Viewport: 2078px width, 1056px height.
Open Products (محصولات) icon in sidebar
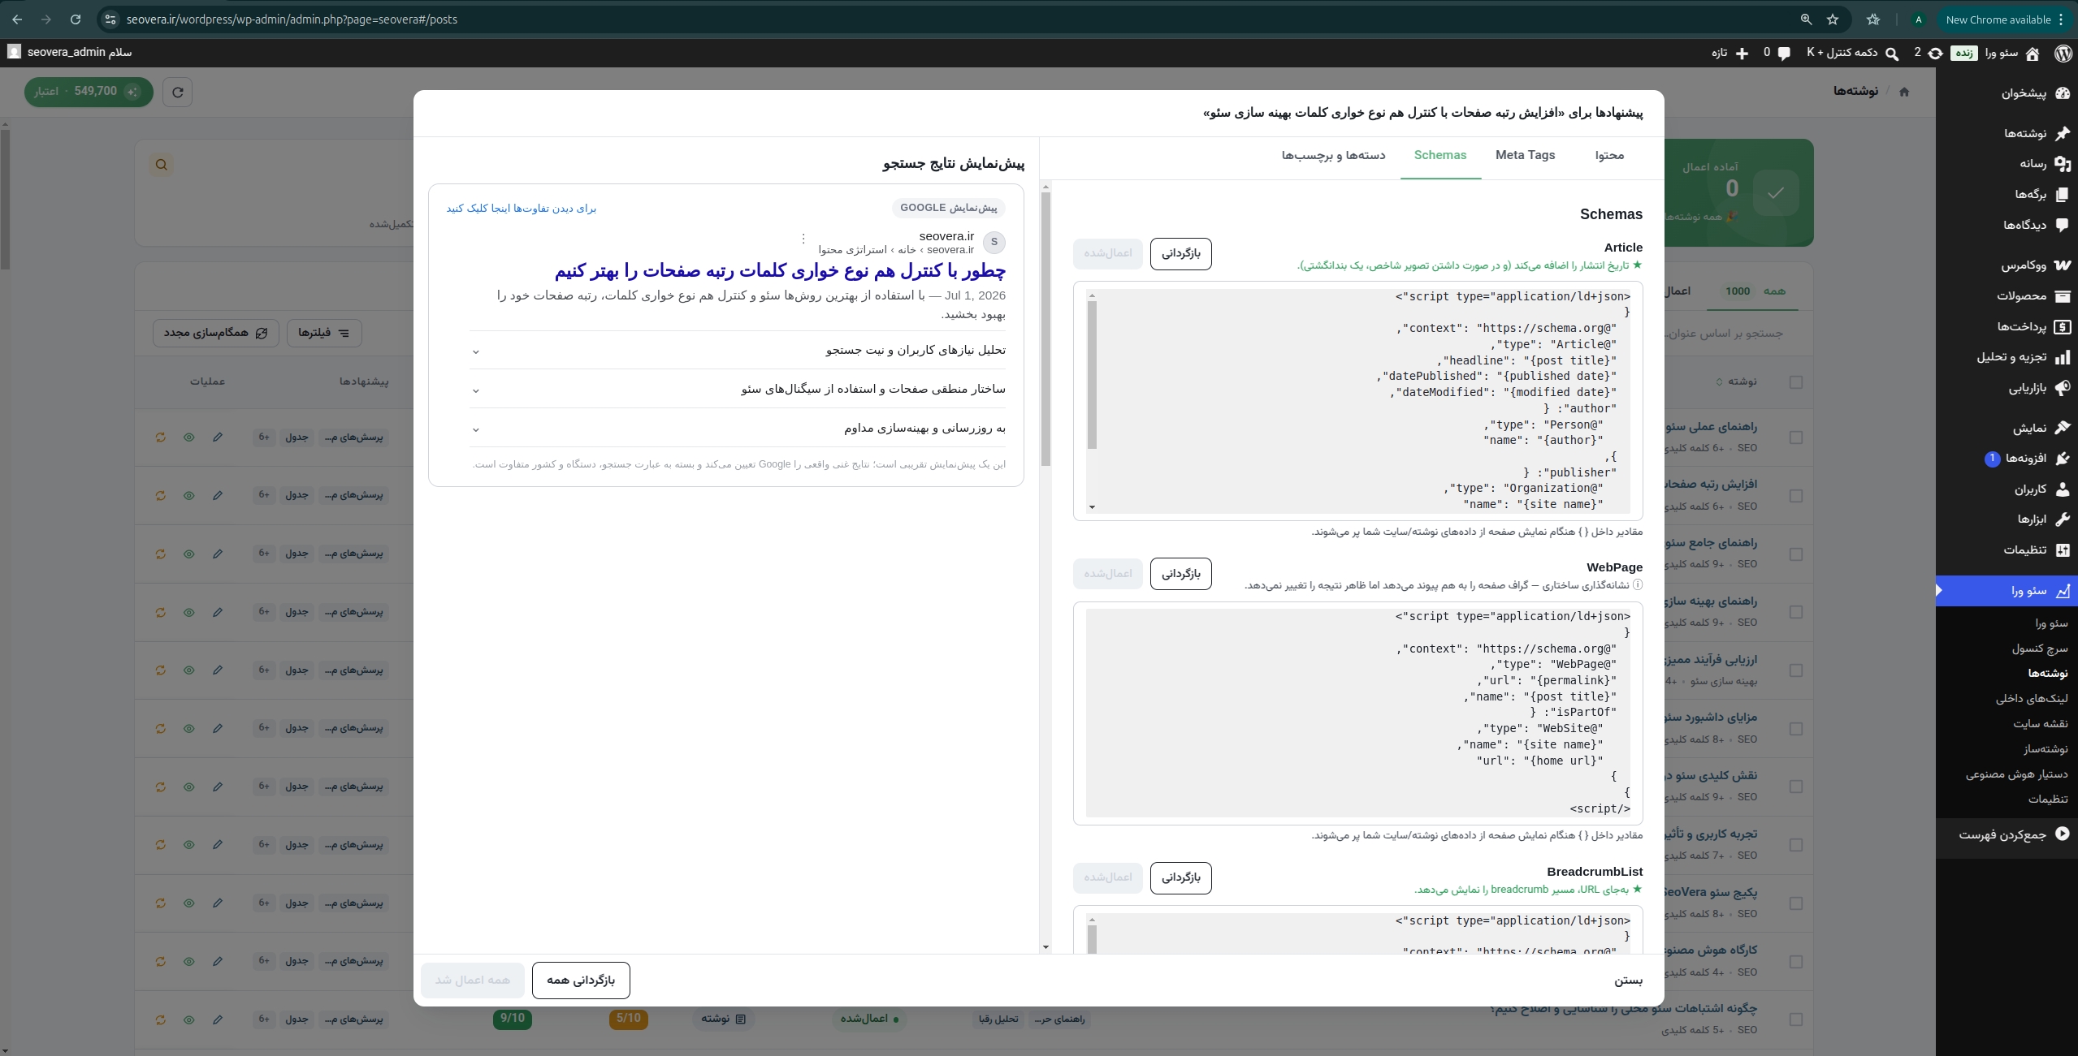2062,296
